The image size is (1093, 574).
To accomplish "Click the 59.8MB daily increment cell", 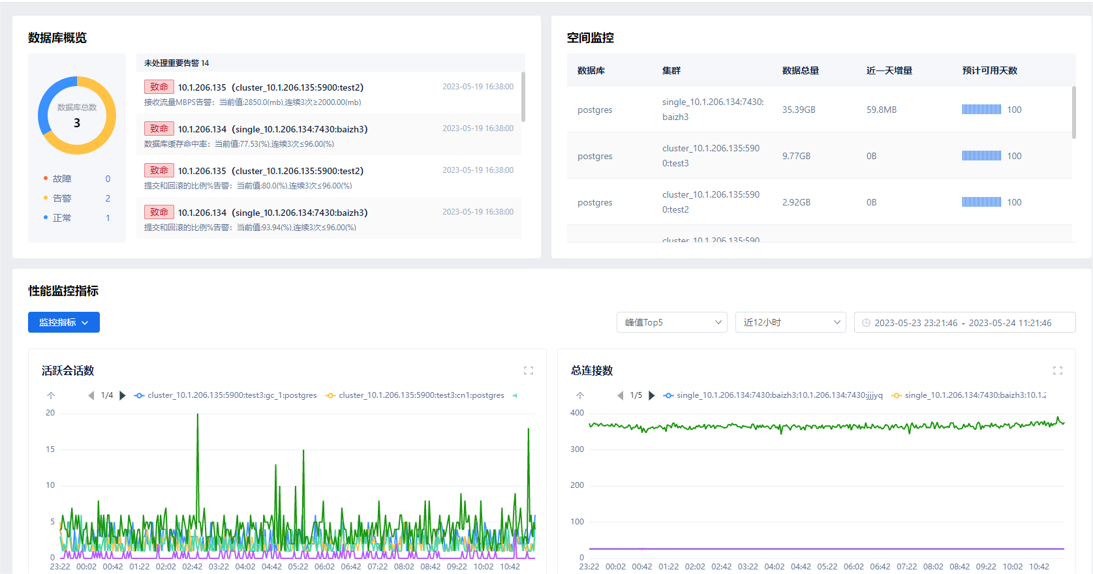I will click(x=882, y=110).
